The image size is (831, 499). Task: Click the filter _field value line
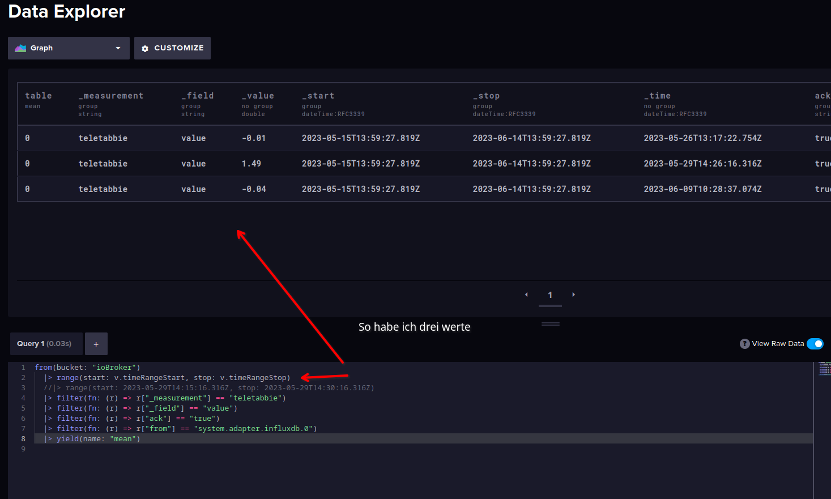tap(140, 408)
